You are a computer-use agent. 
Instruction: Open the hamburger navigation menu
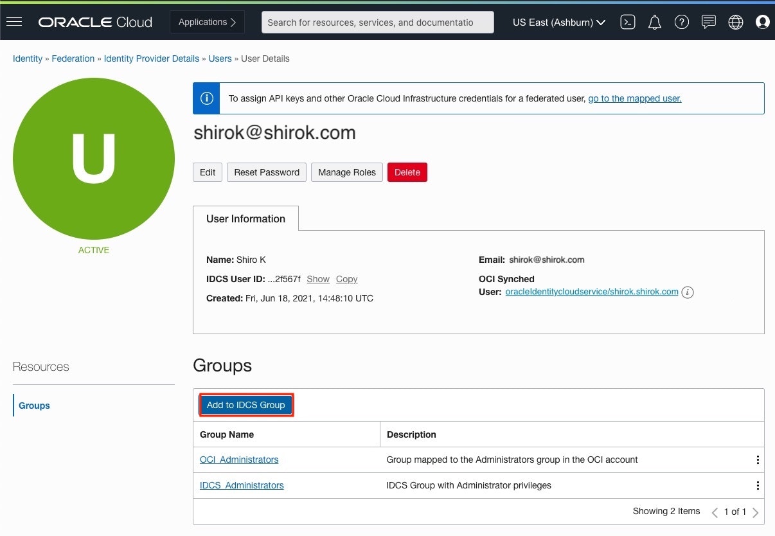click(14, 22)
